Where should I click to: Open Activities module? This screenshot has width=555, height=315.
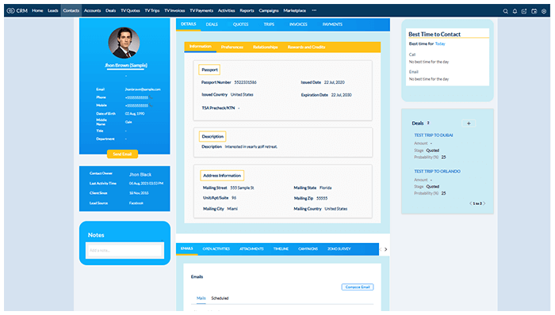(226, 10)
